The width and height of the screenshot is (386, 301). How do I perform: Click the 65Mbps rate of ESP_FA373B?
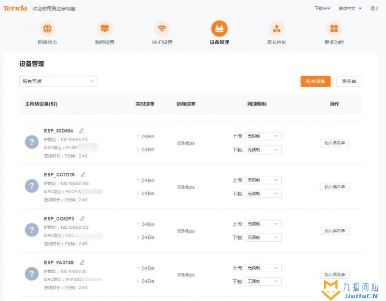186,275
